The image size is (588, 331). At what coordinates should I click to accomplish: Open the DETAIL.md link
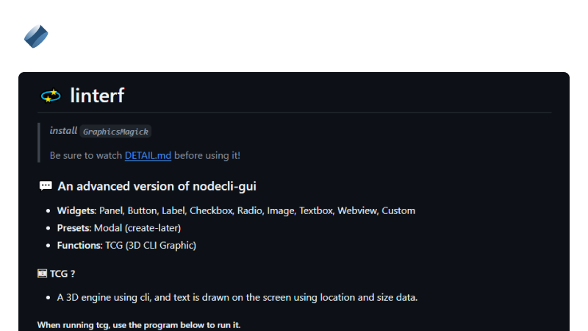pyautogui.click(x=148, y=155)
